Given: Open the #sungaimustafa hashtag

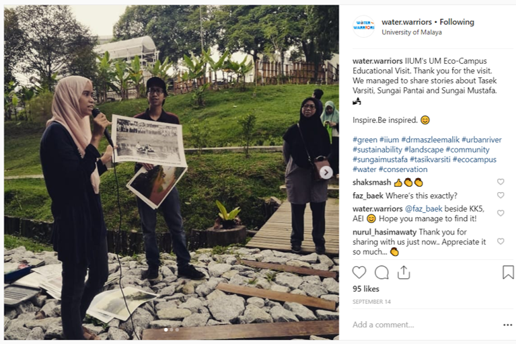Looking at the screenshot, I should (x=379, y=159).
